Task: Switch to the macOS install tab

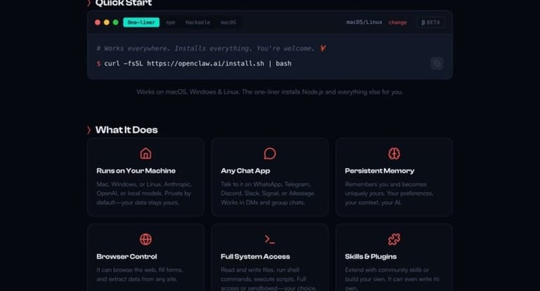Action: (229, 22)
